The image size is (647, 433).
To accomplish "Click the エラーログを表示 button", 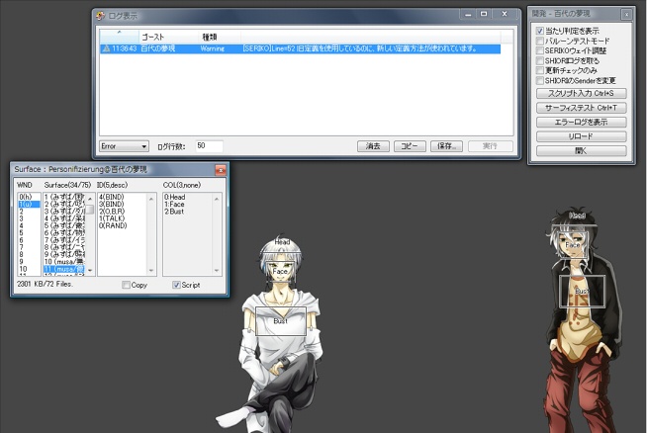I will (582, 122).
